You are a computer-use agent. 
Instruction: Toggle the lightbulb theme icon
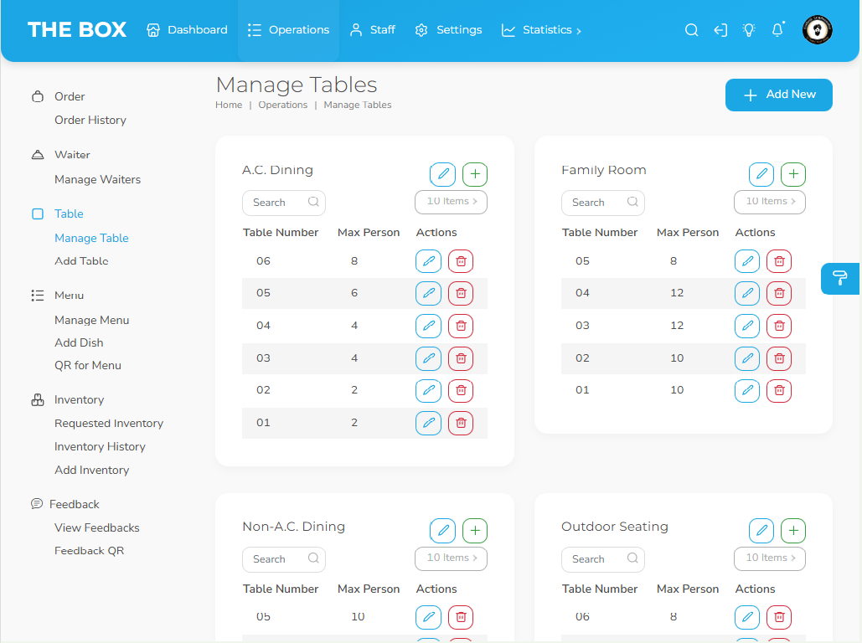pyautogui.click(x=749, y=30)
